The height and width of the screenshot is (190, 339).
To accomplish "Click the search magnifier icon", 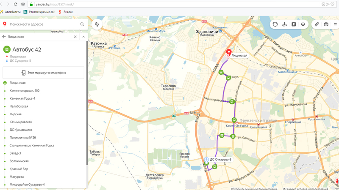I will click(x=82, y=24).
